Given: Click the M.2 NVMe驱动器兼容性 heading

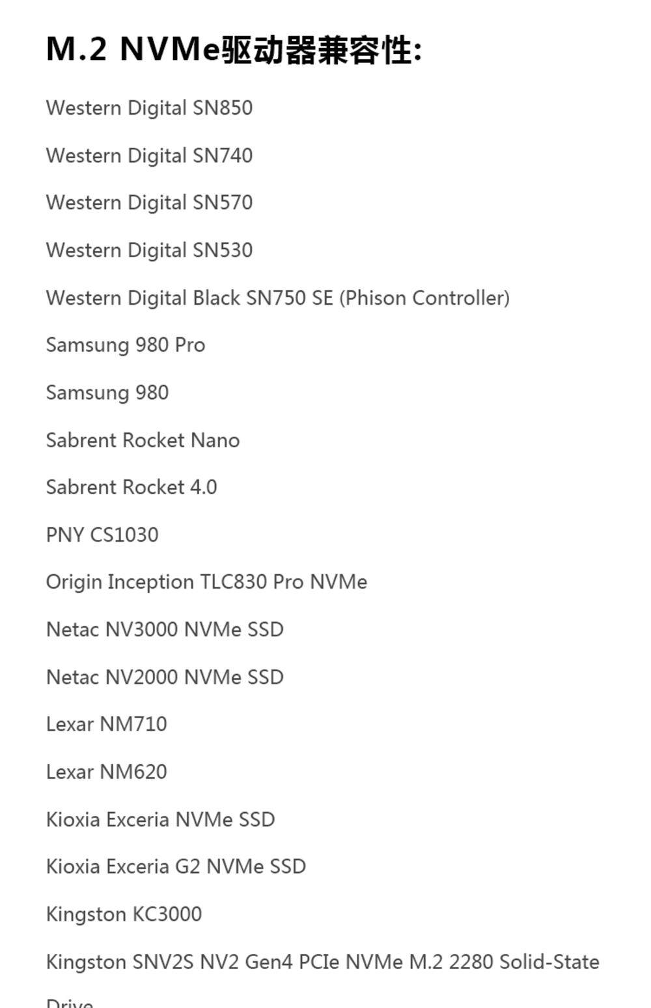Looking at the screenshot, I should tap(234, 49).
